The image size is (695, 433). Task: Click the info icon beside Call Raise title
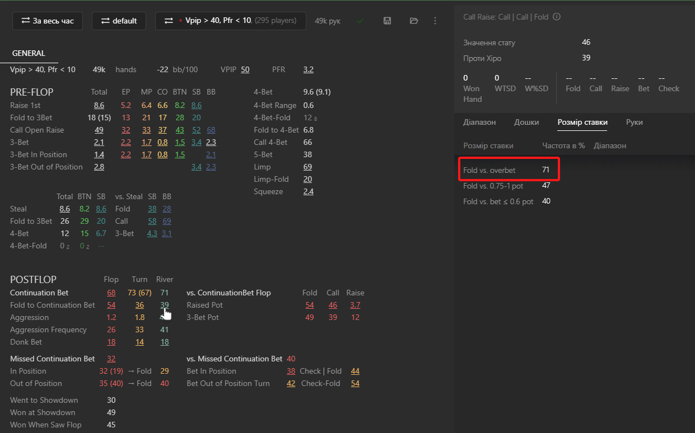[x=556, y=17]
